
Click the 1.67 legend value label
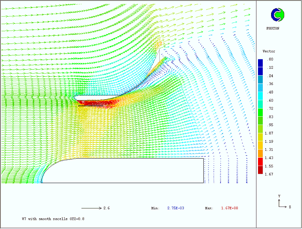(270, 174)
